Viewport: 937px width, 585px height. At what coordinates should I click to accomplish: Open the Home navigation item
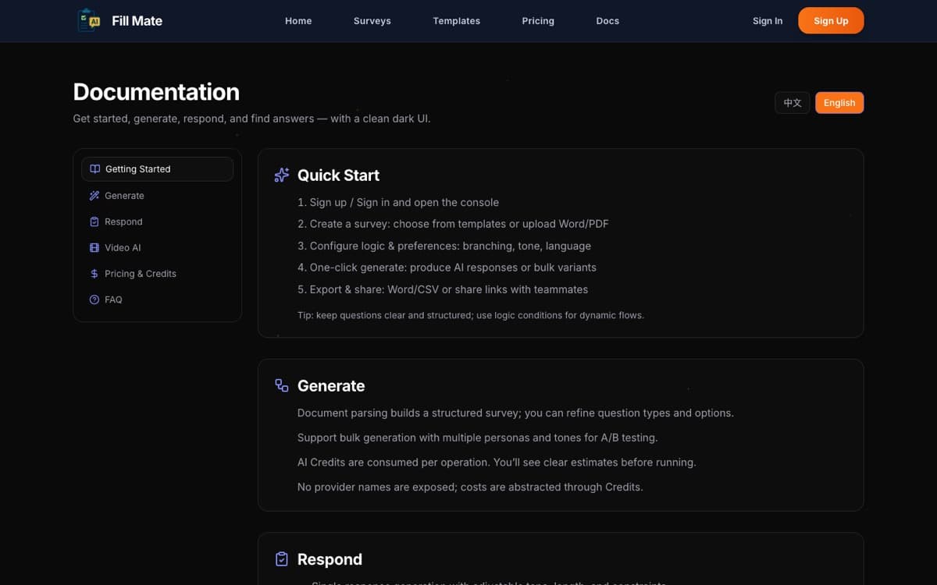point(298,21)
